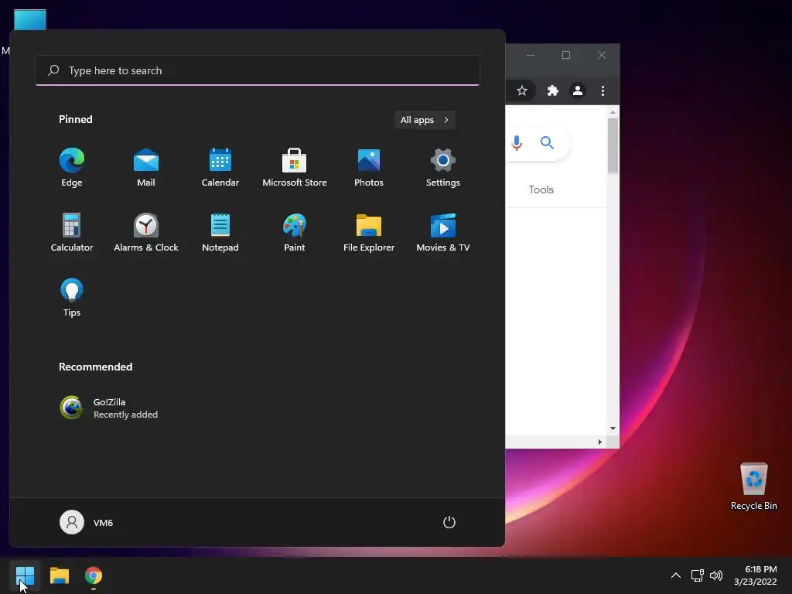Launch the Calculator app
The width and height of the screenshot is (792, 594).
point(72,232)
